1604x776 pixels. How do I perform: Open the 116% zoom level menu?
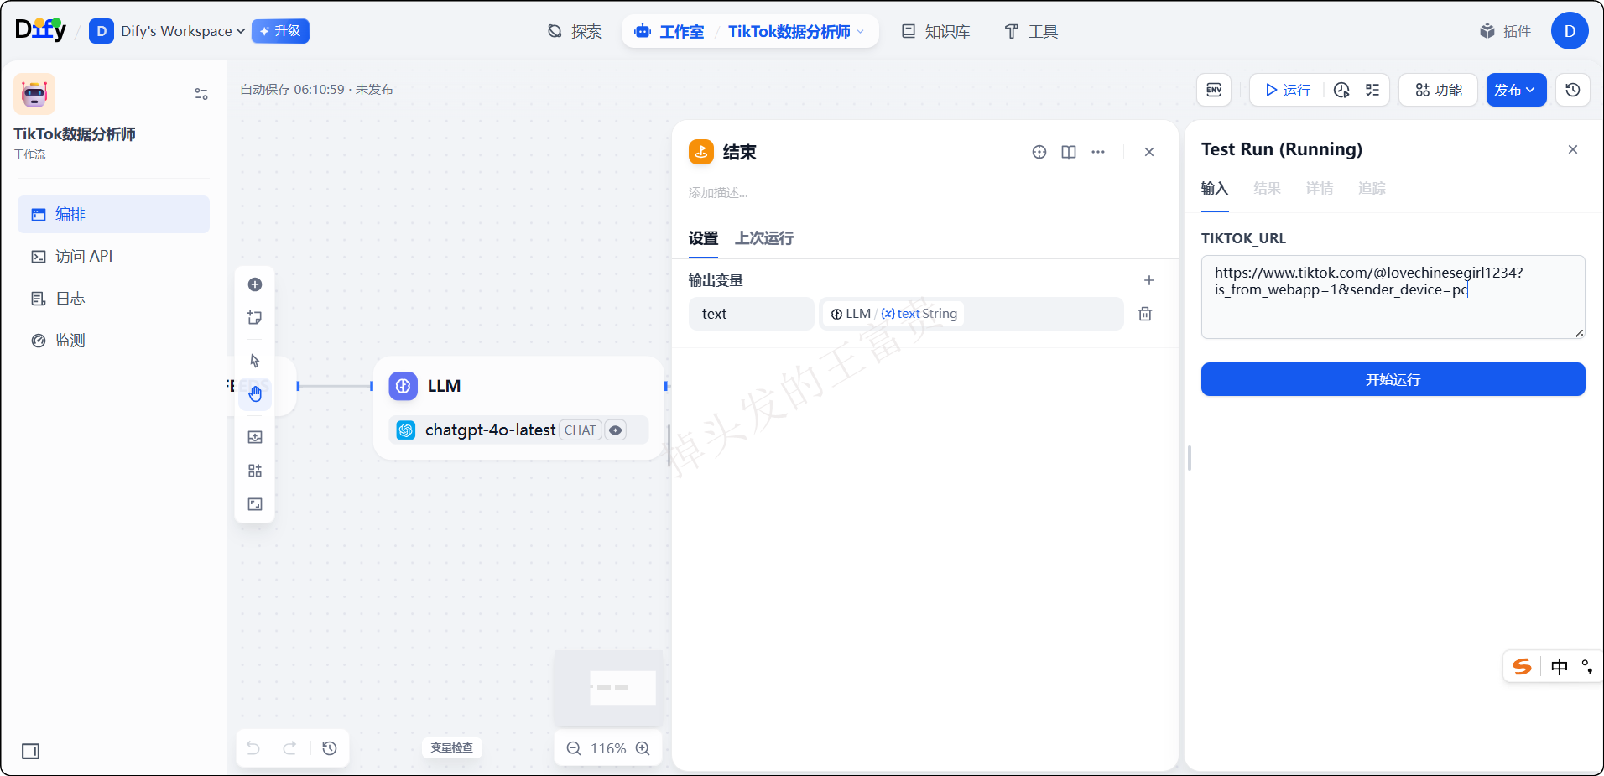(608, 748)
